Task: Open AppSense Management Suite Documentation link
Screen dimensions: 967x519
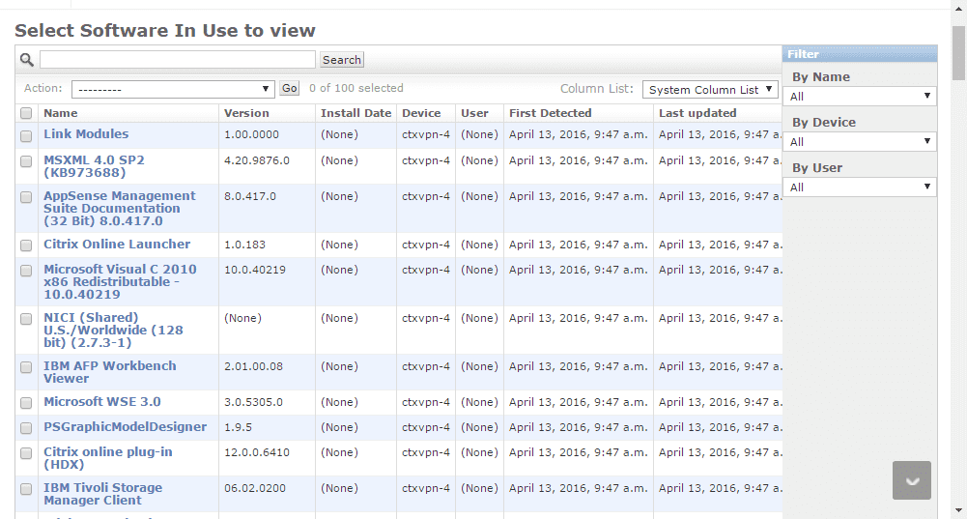Action: coord(119,209)
